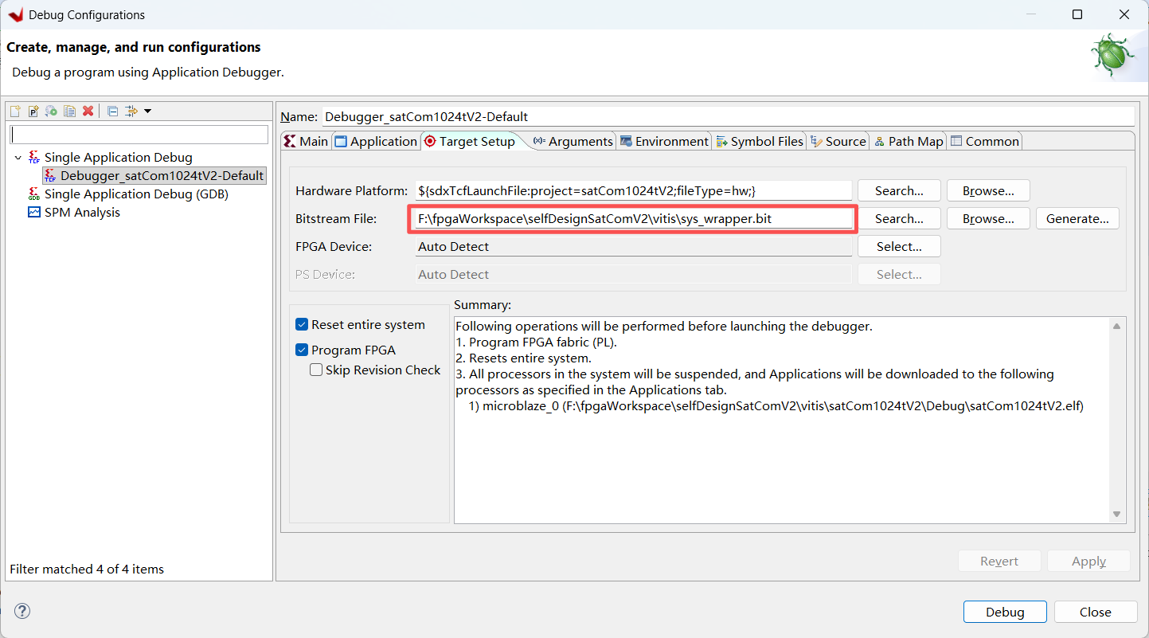Viewport: 1149px width, 638px height.
Task: Open the toolbar view menu dropdown arrow
Action: (147, 112)
